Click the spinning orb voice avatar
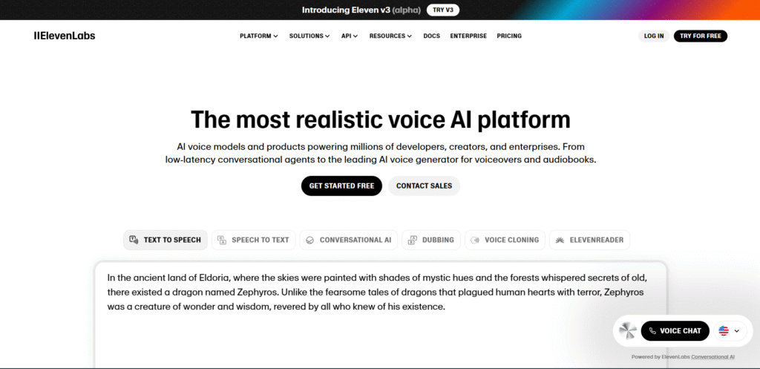The height and width of the screenshot is (369, 760). tap(628, 330)
